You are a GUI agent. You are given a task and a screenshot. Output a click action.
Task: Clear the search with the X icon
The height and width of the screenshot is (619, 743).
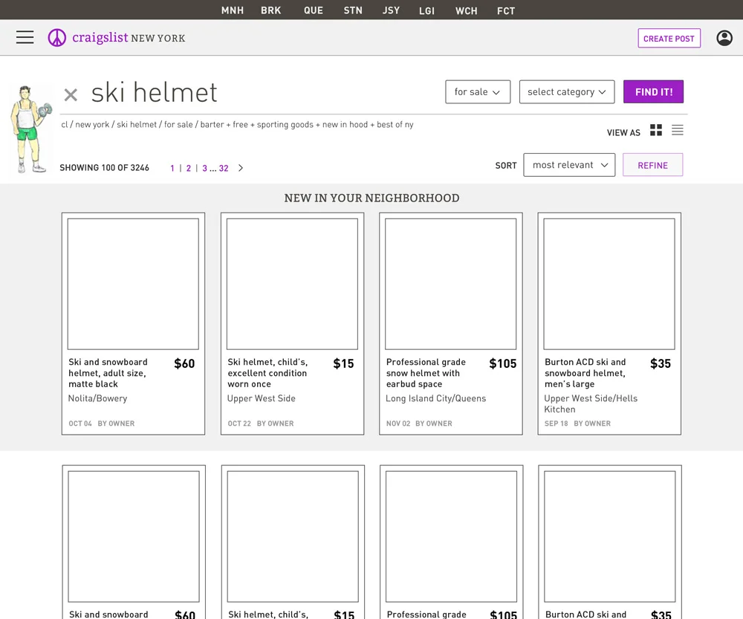tap(70, 95)
